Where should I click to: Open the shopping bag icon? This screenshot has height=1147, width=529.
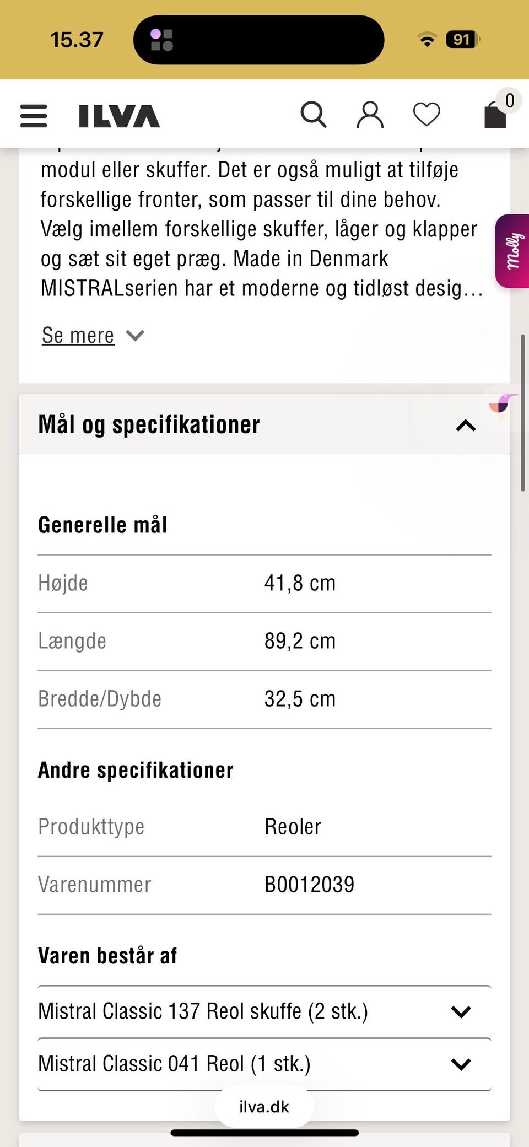tap(494, 116)
